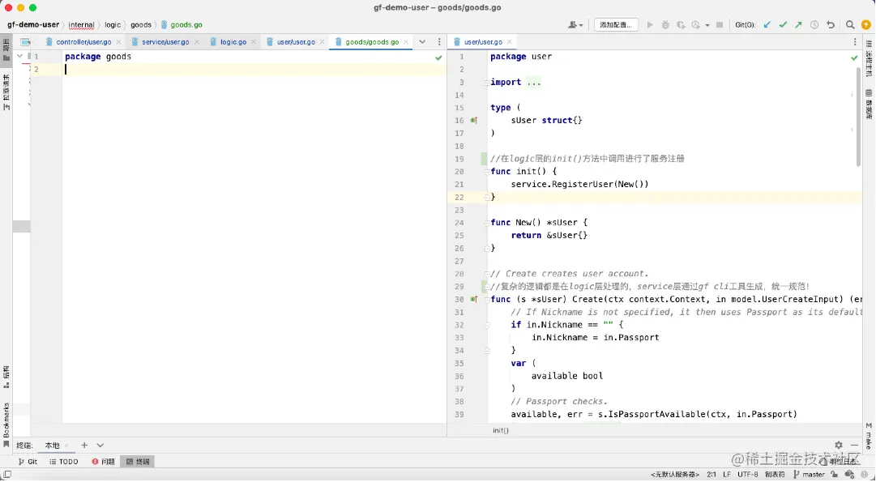
Task: Expand folded import block on line 3
Action: pyautogui.click(x=486, y=82)
